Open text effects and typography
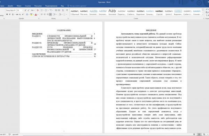Image resolution: width=209 pixels, height=136 pixels. click(x=27, y=14)
